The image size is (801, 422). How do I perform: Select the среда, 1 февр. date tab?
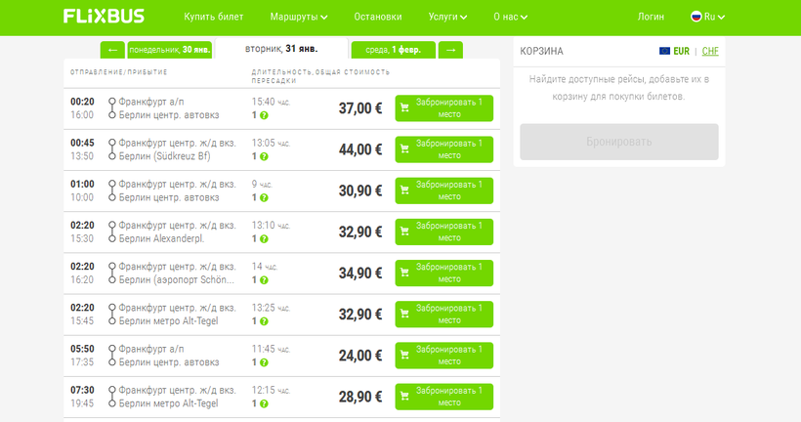[393, 50]
